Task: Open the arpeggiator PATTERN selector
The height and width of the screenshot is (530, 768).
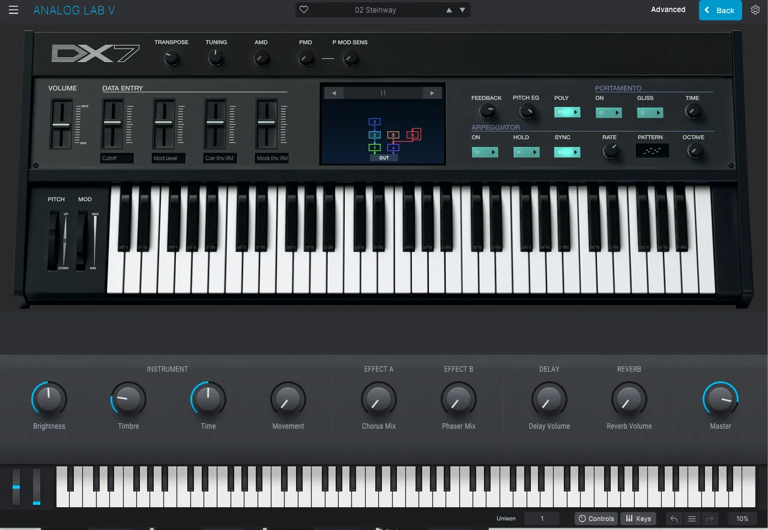Action: click(x=652, y=151)
